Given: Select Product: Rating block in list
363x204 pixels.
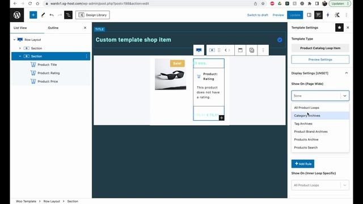Looking at the screenshot, I should pyautogui.click(x=49, y=73).
